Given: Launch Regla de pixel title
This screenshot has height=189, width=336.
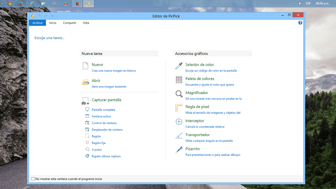Looking at the screenshot, I should 197,107.
